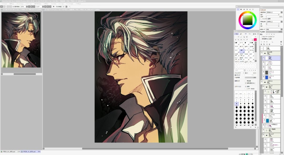Hide the メモ top layer's folder below eye

[262, 52]
